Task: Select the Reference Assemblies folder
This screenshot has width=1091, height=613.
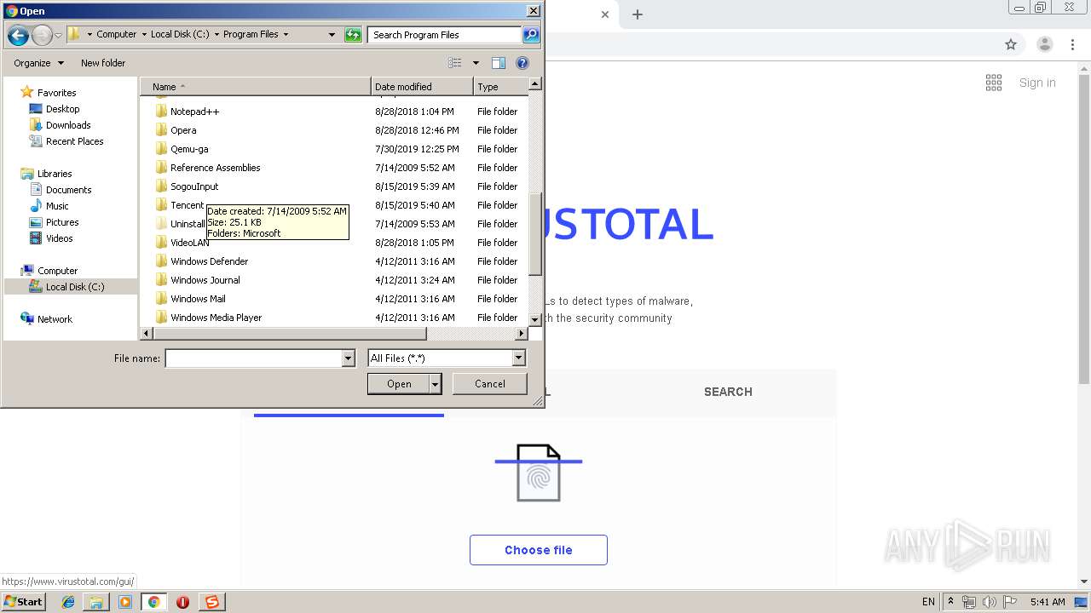Action: [x=216, y=168]
